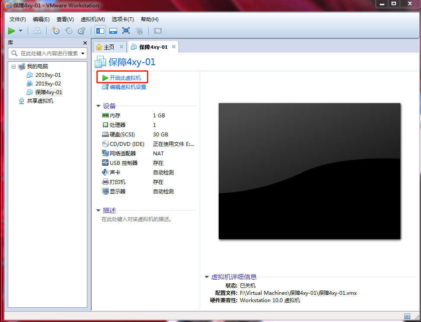Click the 内存 device row

tap(148, 116)
